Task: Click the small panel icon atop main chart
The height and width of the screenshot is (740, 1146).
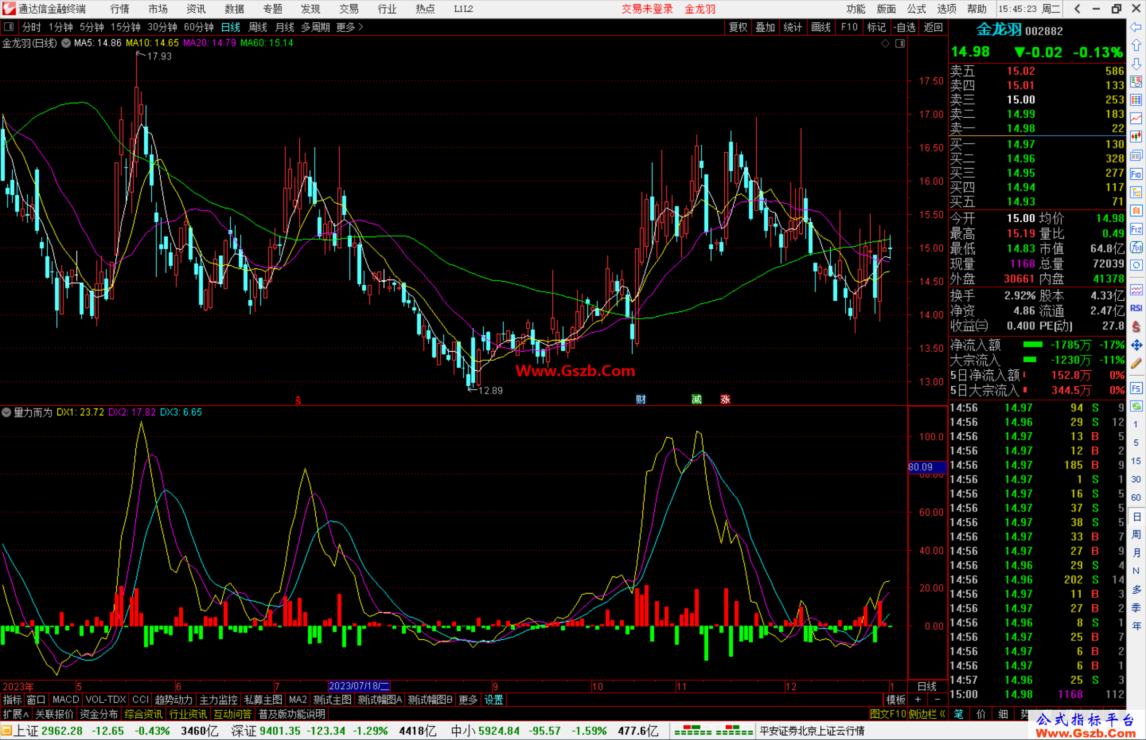Action: click(900, 43)
